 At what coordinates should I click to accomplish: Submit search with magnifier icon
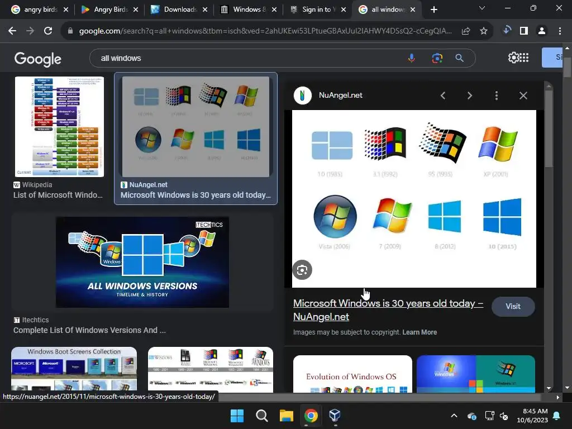[460, 58]
